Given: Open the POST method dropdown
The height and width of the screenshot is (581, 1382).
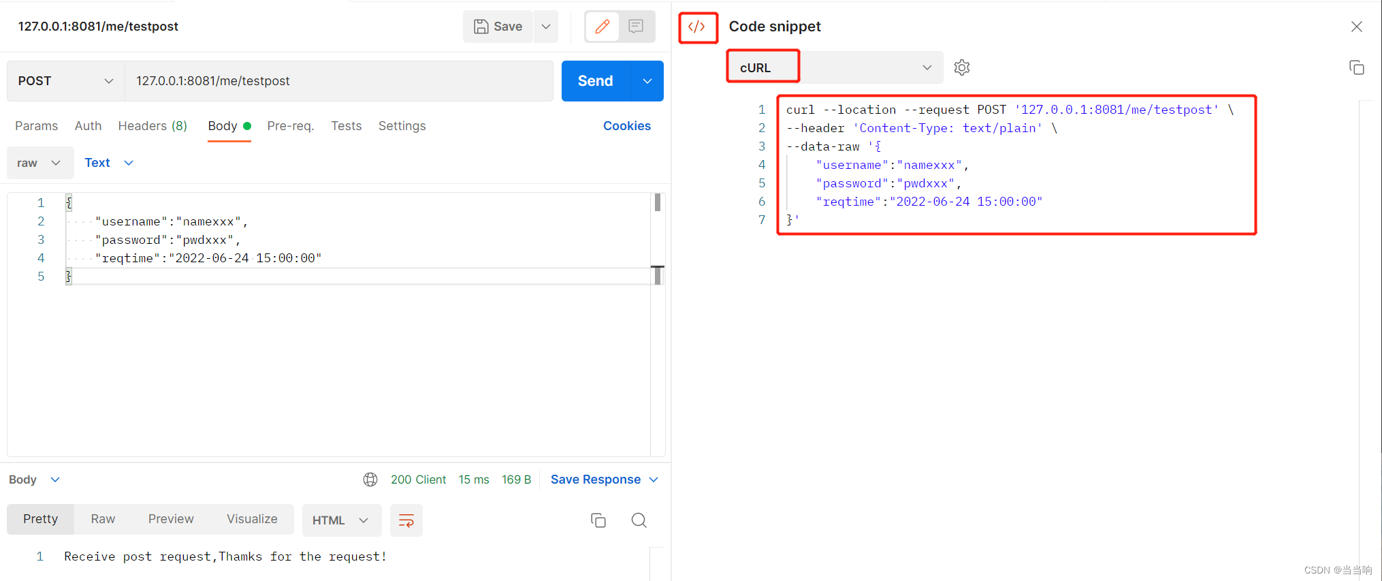Looking at the screenshot, I should pyautogui.click(x=66, y=81).
